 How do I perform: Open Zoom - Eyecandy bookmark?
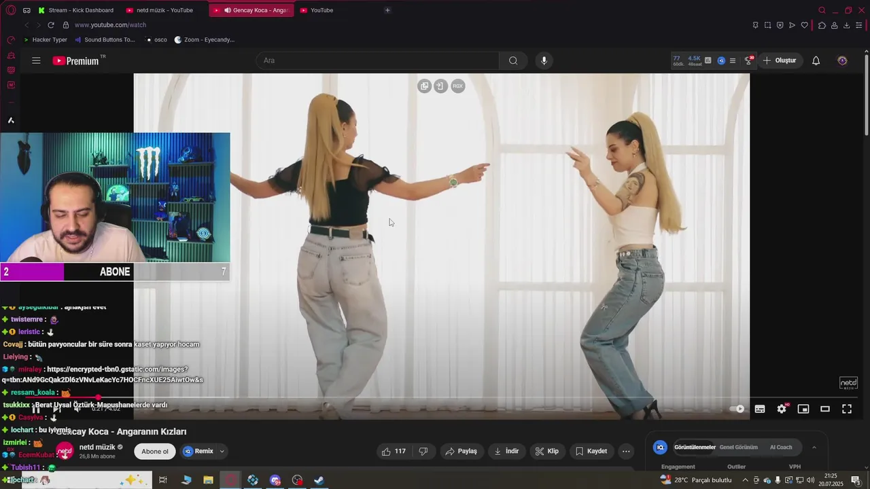coord(205,39)
